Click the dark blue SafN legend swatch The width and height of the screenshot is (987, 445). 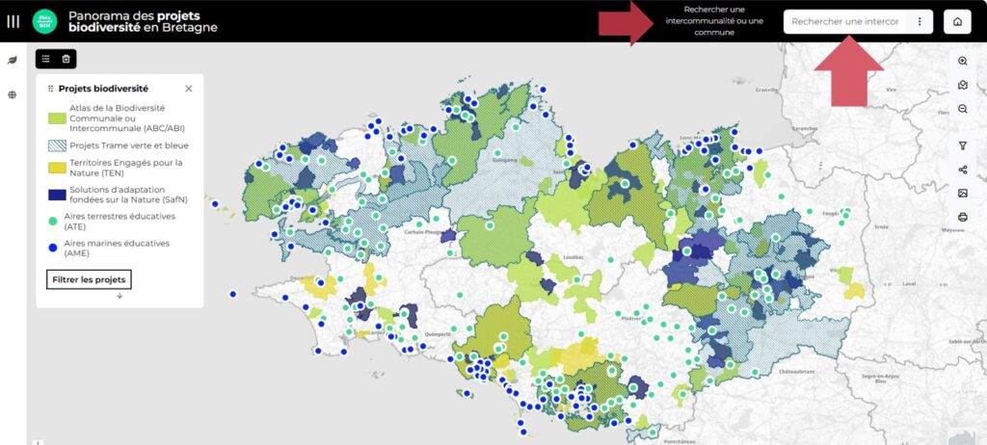tap(57, 195)
